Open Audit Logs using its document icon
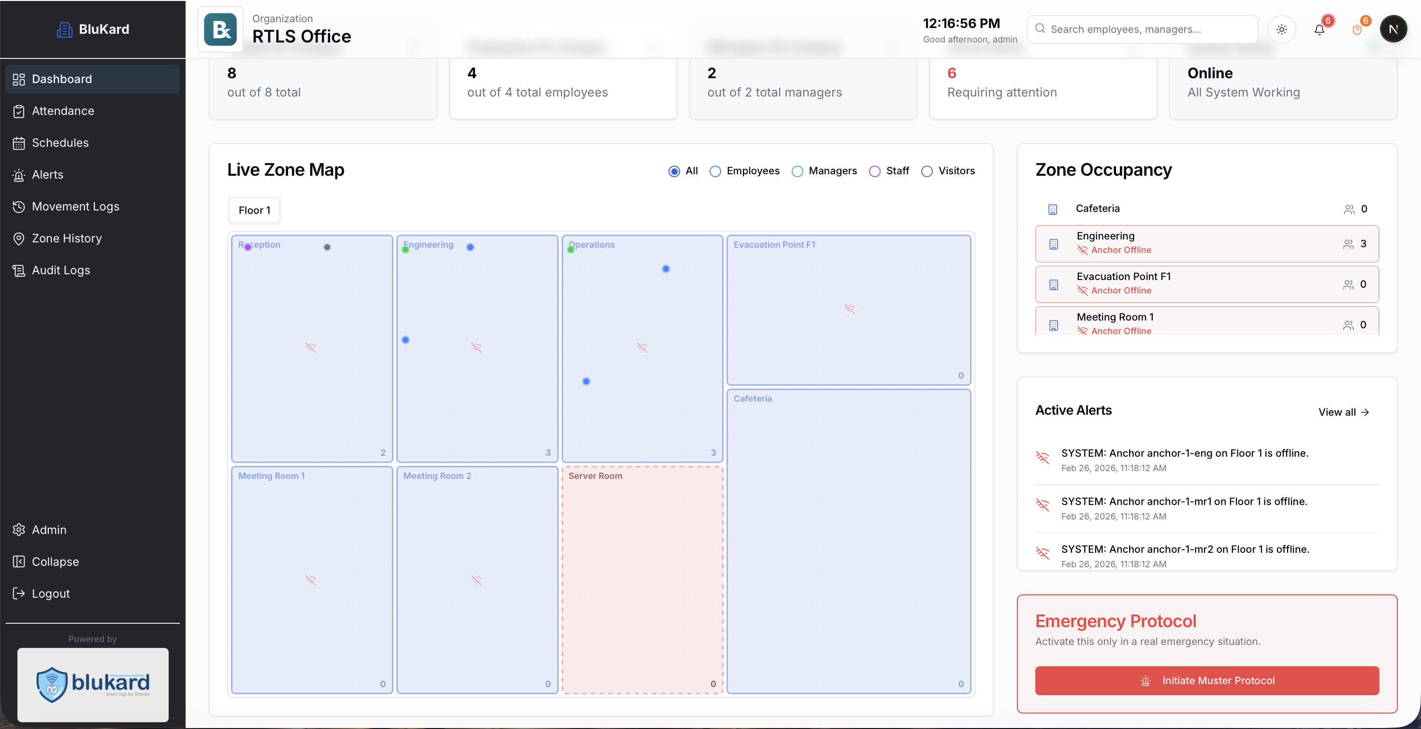The width and height of the screenshot is (1421, 729). click(19, 270)
